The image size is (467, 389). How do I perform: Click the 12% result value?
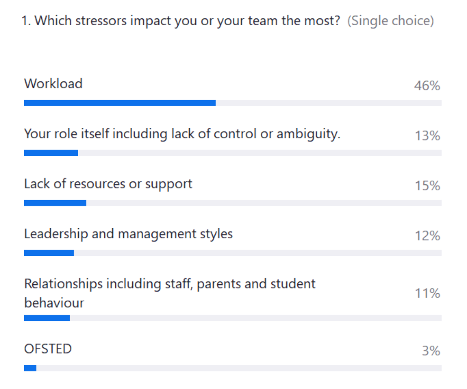point(427,236)
